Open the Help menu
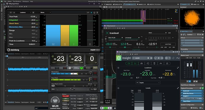Image resolution: width=205 pixels, height=110 pixels. pyautogui.click(x=31, y=1)
